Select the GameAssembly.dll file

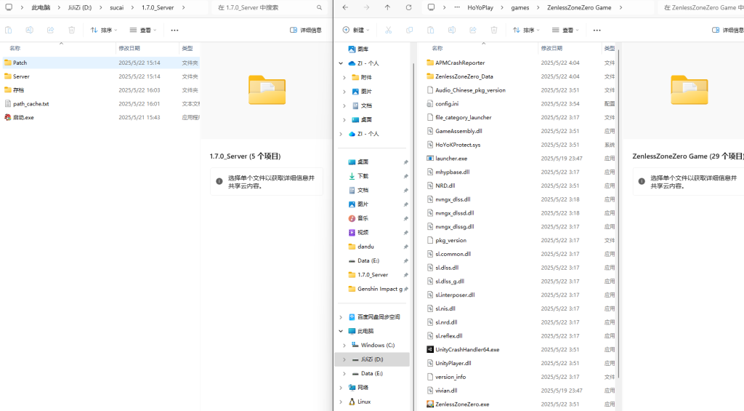tap(520, 131)
